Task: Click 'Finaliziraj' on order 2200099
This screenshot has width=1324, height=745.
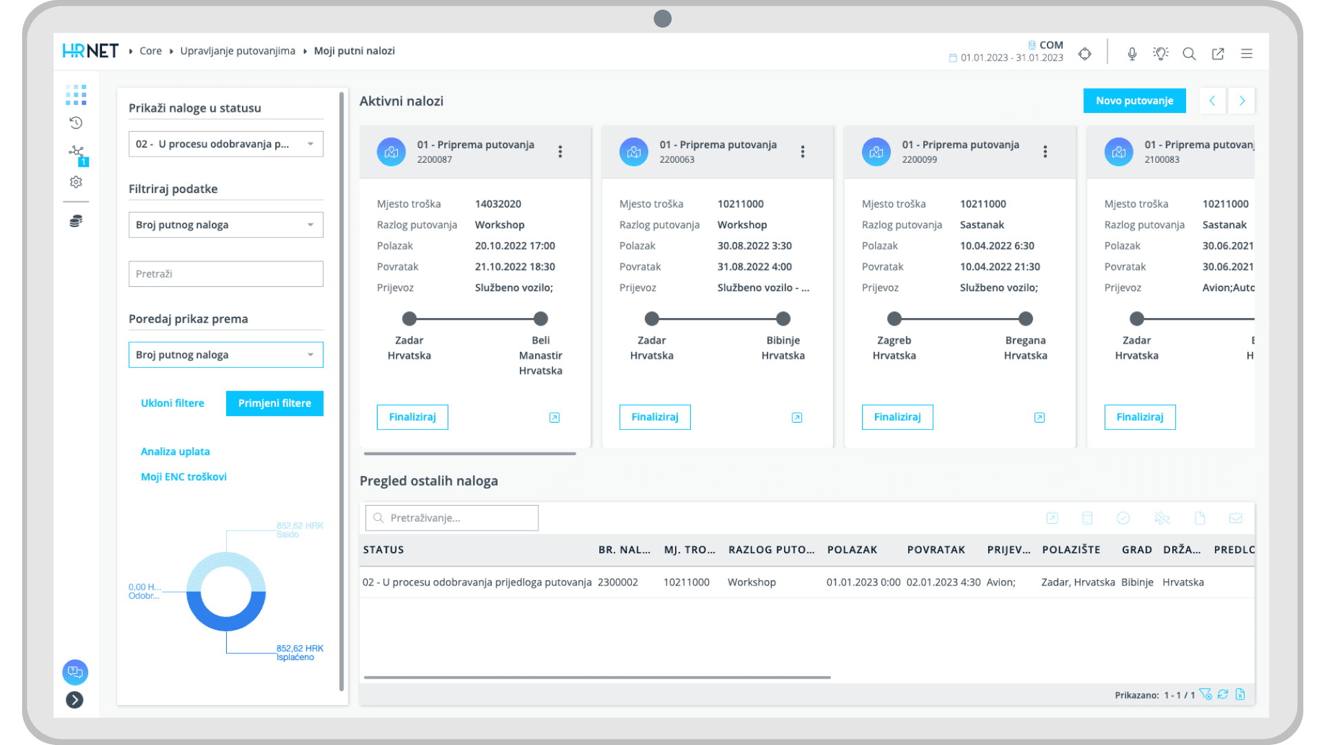Action: tap(897, 417)
